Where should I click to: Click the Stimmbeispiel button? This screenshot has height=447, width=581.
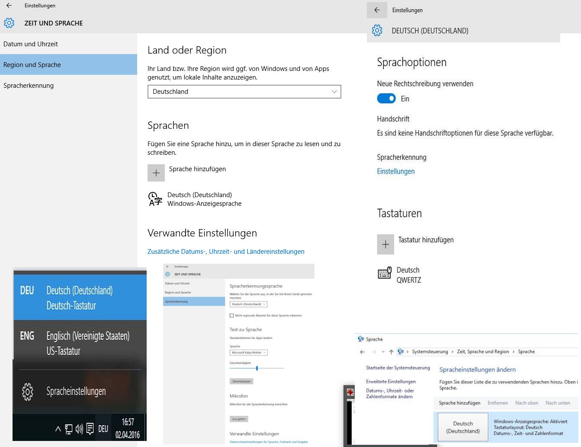pyautogui.click(x=241, y=381)
